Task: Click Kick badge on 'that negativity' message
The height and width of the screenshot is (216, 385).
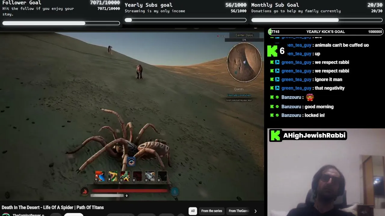Action: (x=272, y=88)
